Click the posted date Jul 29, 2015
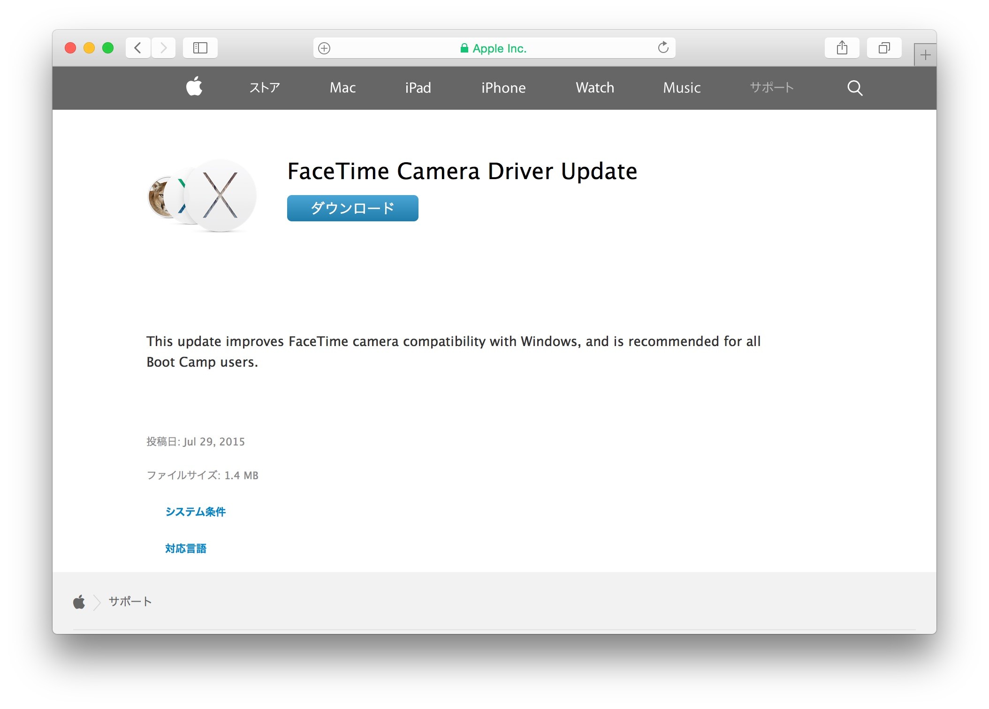This screenshot has height=709, width=989. coord(214,442)
